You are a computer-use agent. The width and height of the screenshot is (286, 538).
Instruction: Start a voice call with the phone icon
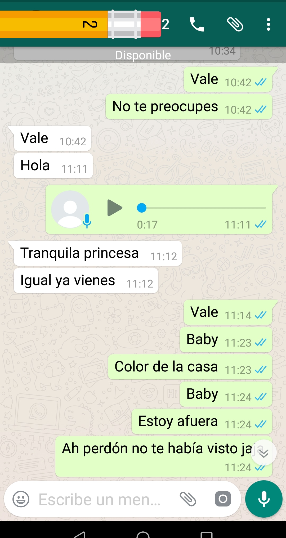(x=197, y=24)
